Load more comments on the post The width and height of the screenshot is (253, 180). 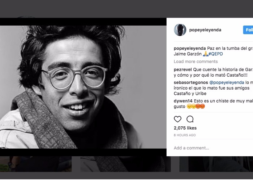[196, 62]
